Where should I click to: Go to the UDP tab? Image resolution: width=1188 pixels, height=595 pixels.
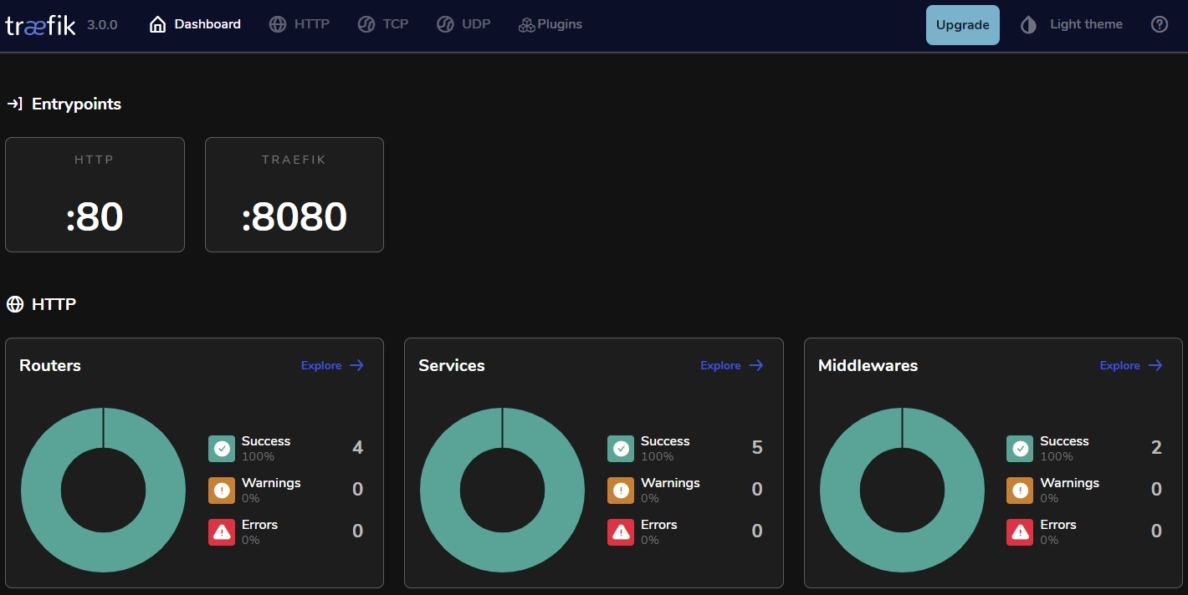click(463, 24)
